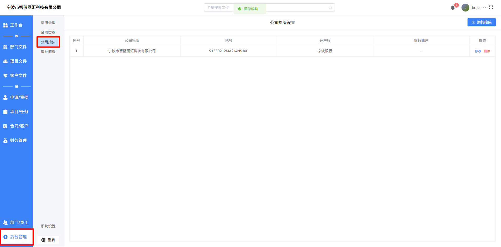This screenshot has width=501, height=247.
Task: Click the global search magnifier icon
Action: click(330, 8)
